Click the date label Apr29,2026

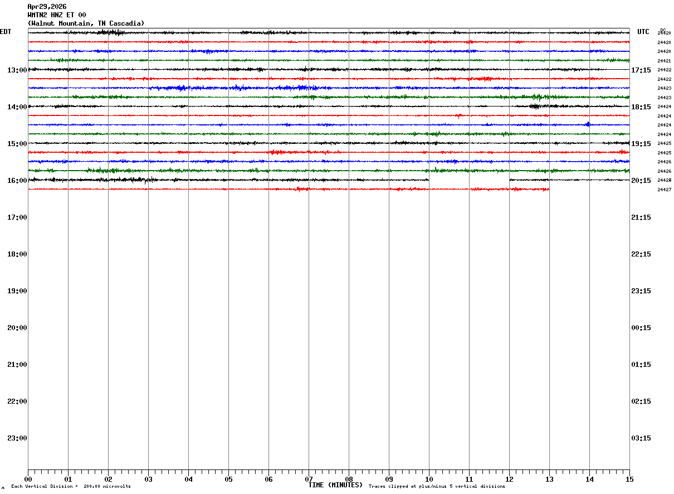[x=47, y=7]
